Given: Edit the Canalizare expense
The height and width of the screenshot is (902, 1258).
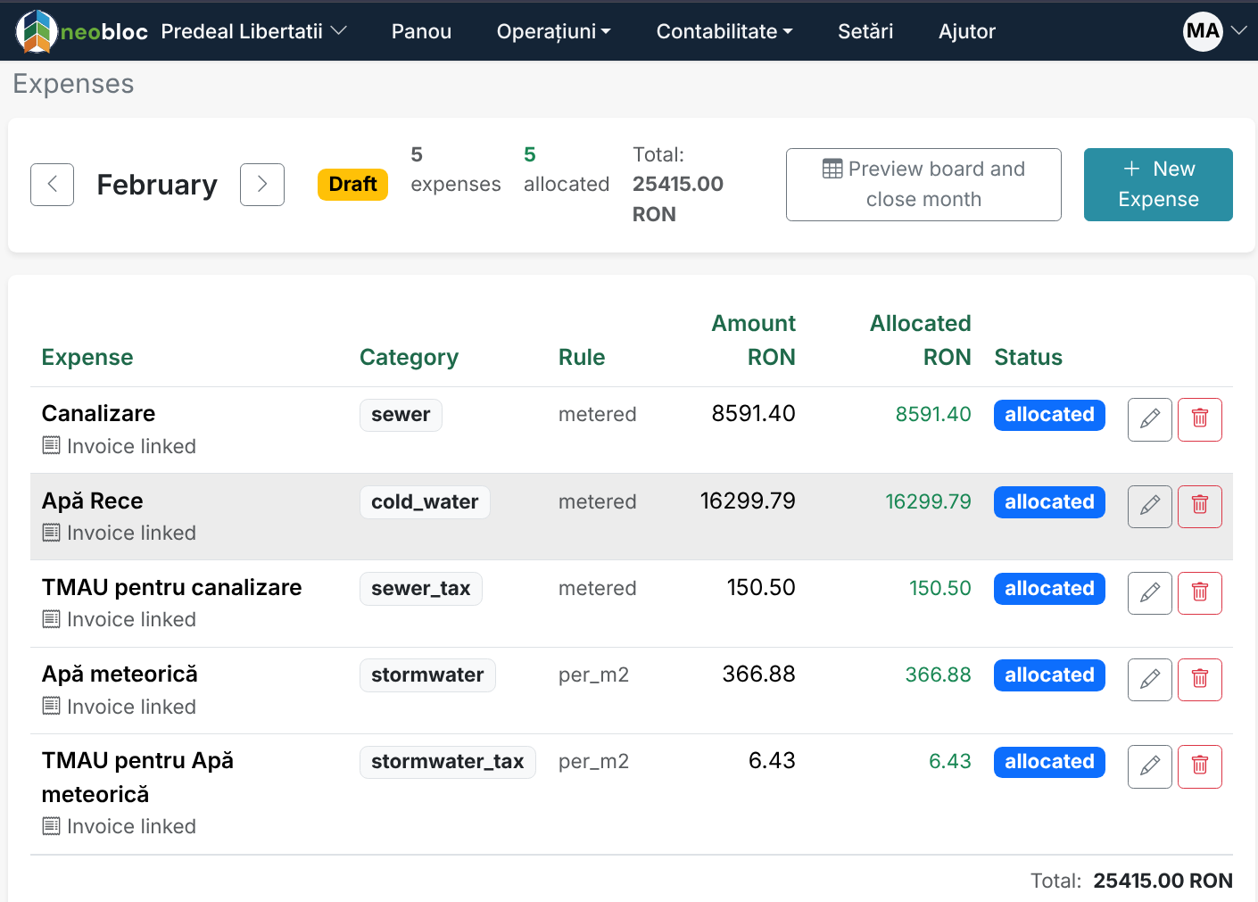Looking at the screenshot, I should (x=1150, y=419).
